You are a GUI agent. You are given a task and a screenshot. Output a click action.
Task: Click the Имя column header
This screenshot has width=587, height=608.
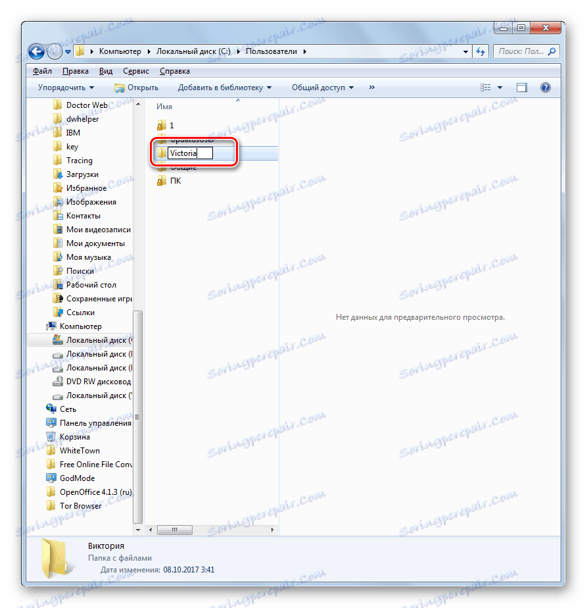point(164,107)
